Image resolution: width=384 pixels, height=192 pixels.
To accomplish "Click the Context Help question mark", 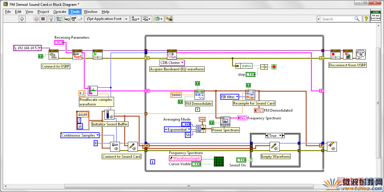I will [x=366, y=19].
